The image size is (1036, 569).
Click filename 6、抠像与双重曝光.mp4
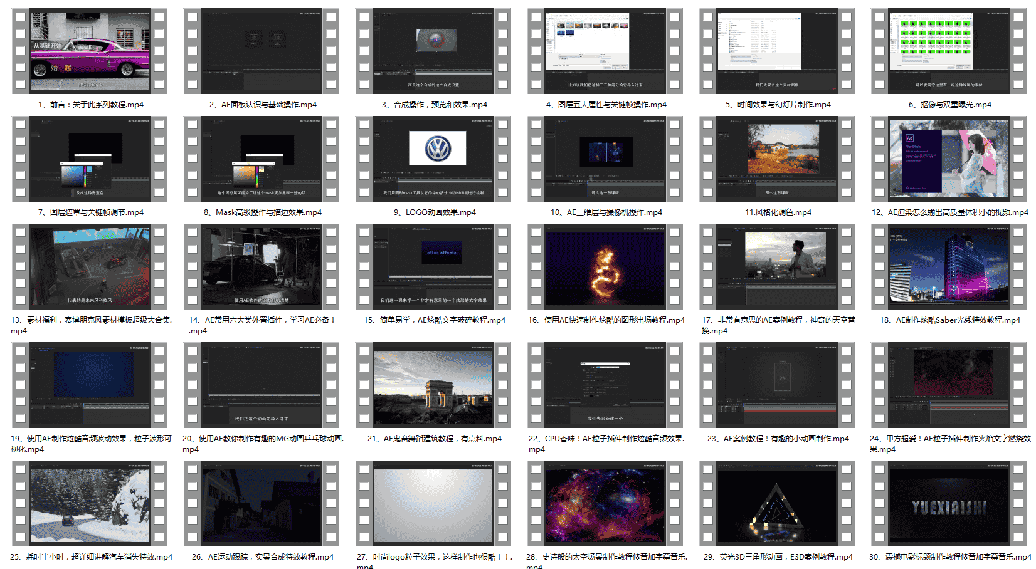click(949, 105)
